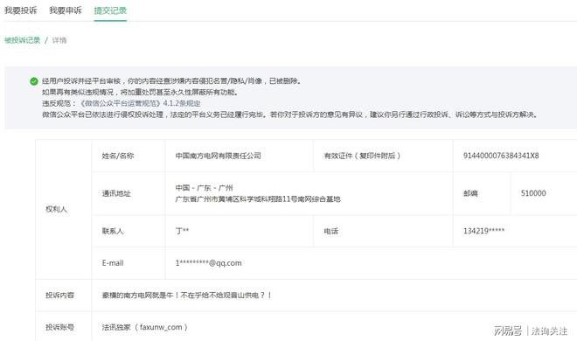The image size is (577, 341).
Task: Click the masked qq.com email address
Action: 208,263
